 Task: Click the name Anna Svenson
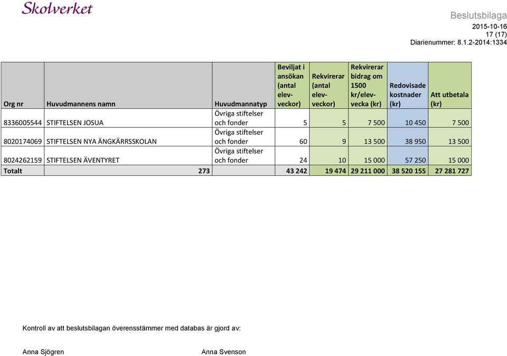(223, 352)
